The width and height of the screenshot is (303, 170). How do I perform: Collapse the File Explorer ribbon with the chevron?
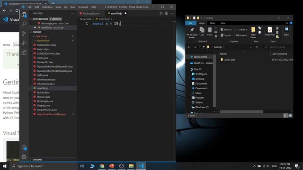click(287, 23)
